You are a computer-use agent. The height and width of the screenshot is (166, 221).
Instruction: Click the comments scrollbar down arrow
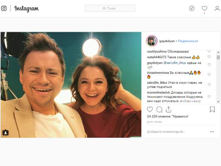point(218,101)
